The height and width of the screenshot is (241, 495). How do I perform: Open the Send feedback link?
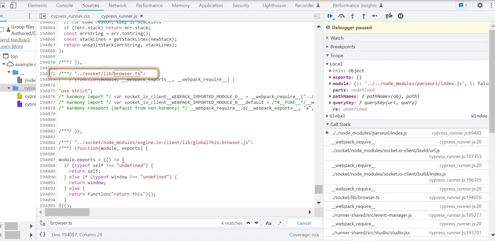[x=15, y=40]
